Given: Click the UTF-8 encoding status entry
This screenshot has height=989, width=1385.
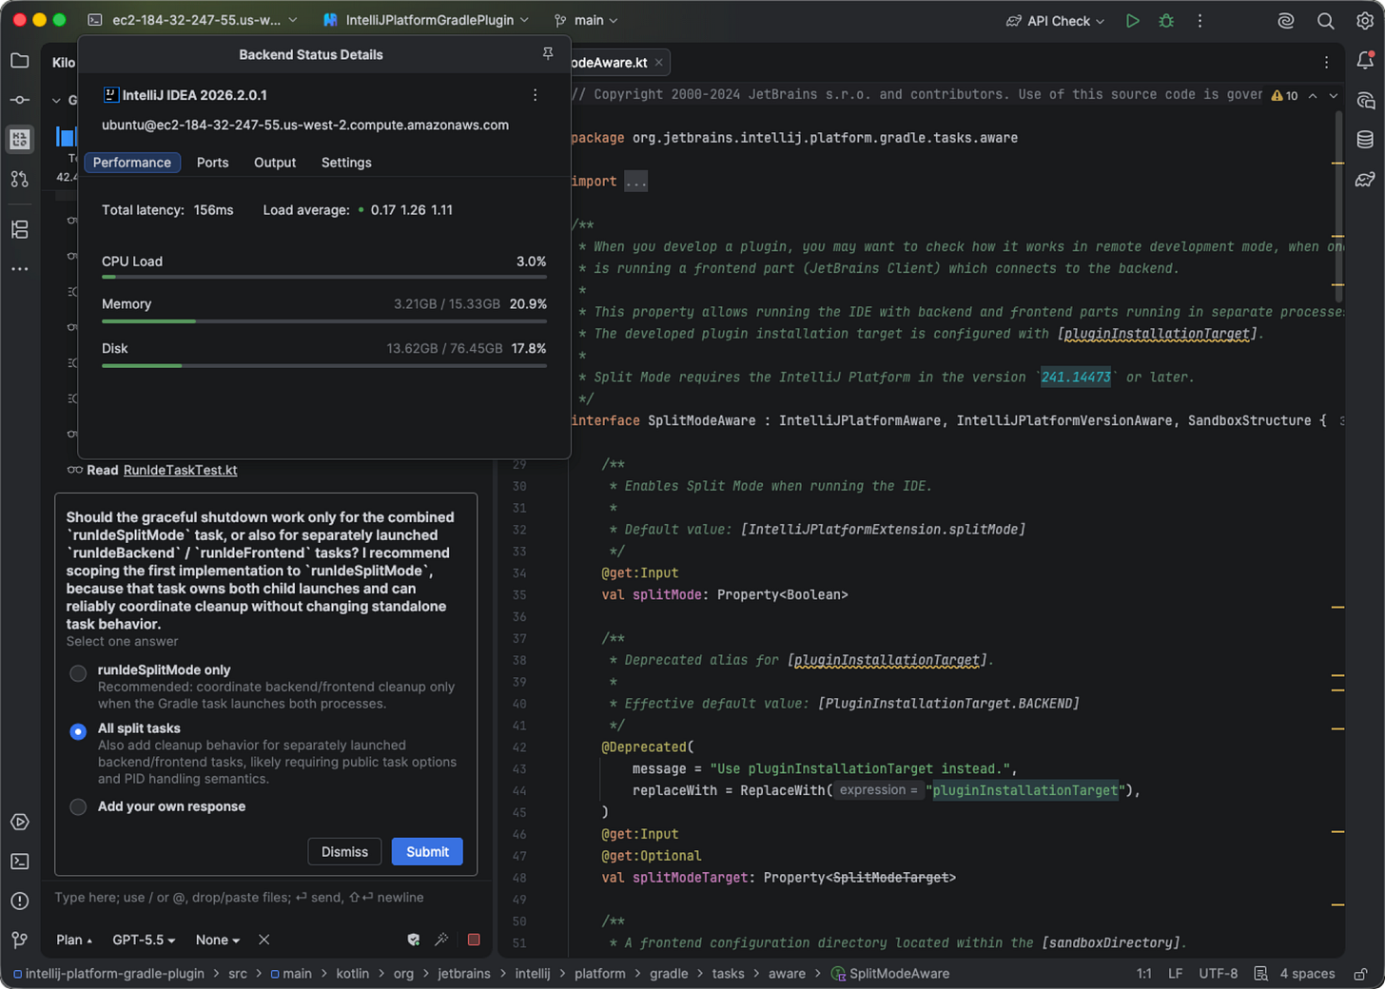Looking at the screenshot, I should coord(1219,974).
